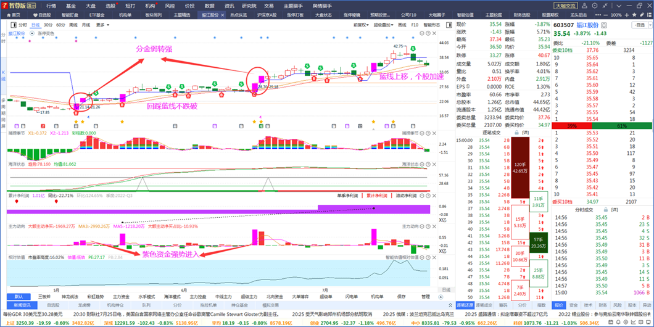Click the shrink-window arrows icon in title bar
Viewport: 654px width, 327px height.
point(605,6)
